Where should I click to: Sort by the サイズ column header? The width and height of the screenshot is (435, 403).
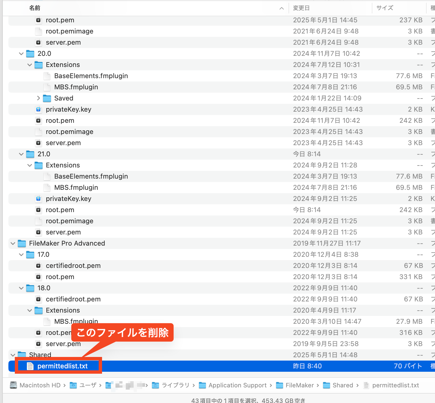point(385,8)
